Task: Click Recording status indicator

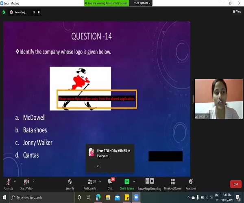Action: click(18, 12)
